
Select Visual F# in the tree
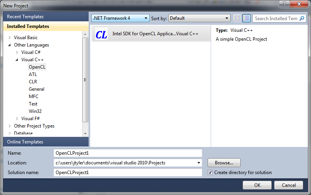point(31,119)
